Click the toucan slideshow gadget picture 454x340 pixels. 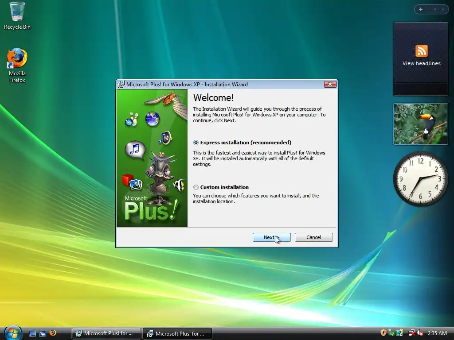pyautogui.click(x=421, y=124)
